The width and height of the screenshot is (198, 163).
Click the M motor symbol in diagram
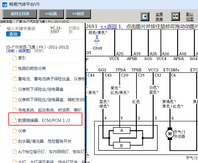point(170,134)
